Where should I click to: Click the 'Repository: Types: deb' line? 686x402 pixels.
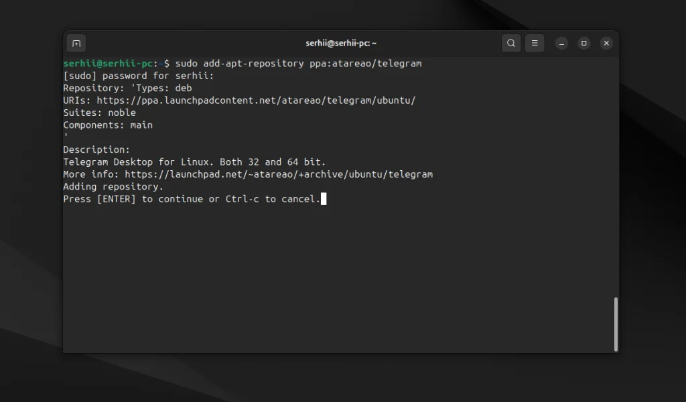(x=127, y=88)
